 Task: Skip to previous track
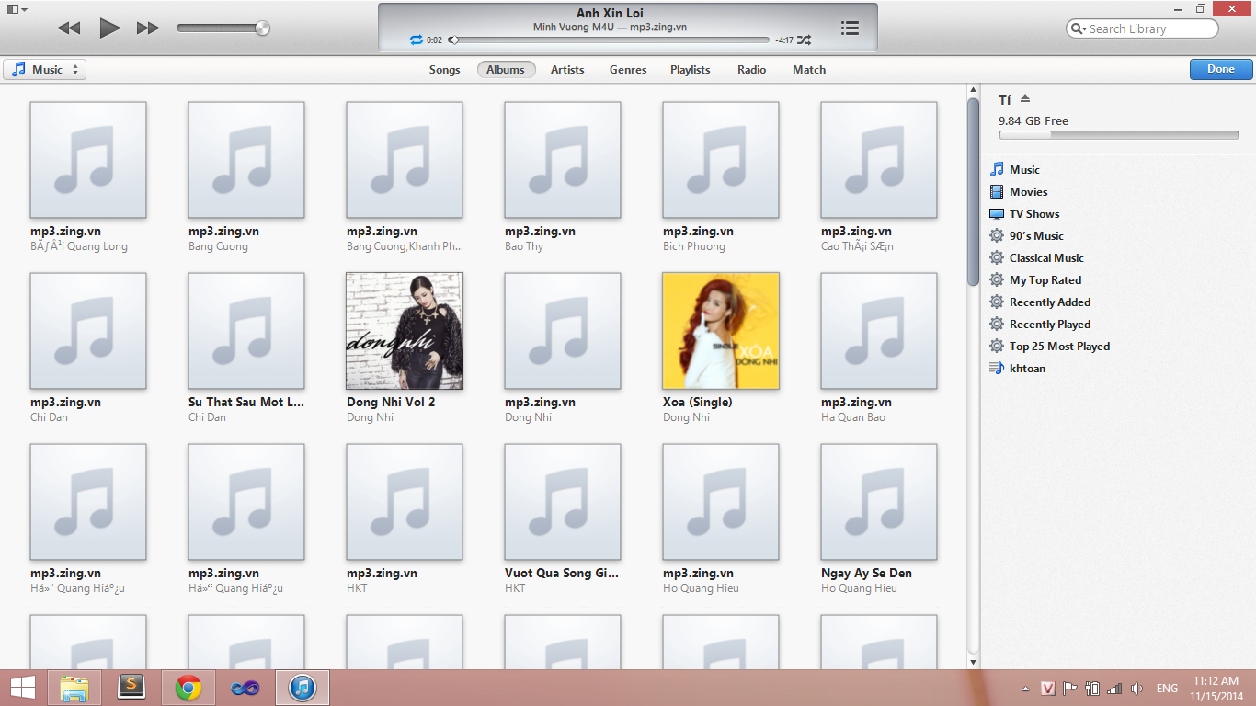pyautogui.click(x=69, y=28)
